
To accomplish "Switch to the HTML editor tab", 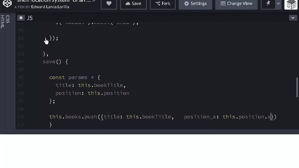I will [2, 22].
